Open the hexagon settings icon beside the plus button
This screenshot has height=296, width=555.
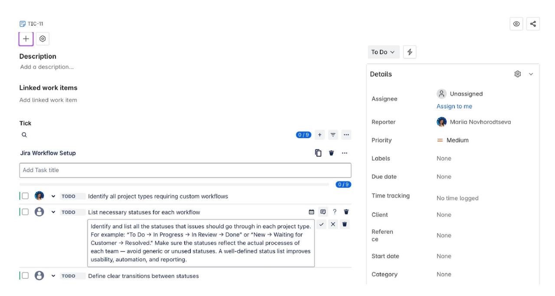click(42, 39)
